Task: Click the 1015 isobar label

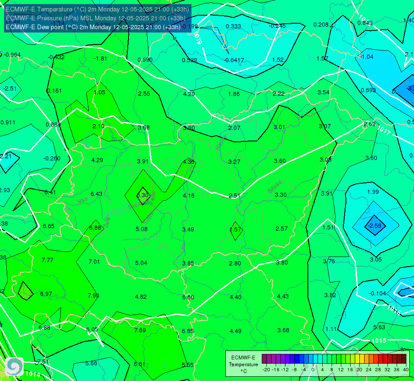Action: pos(379,340)
